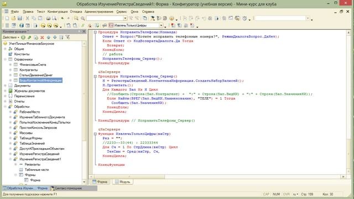Click Move Up arrow in Configuration panel
Screen dimensions: 354x199
click(x=49, y=37)
